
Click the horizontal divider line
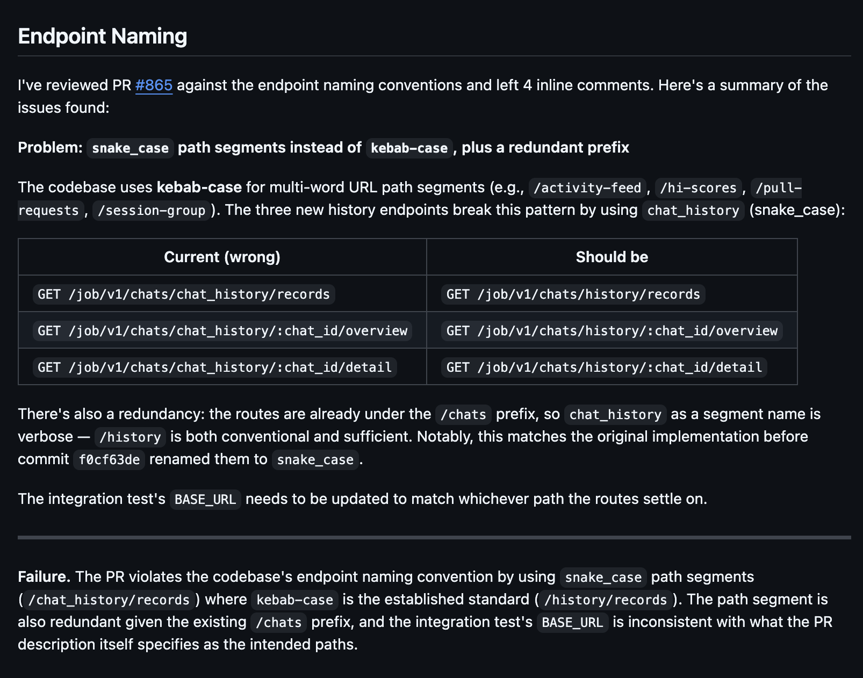[434, 537]
